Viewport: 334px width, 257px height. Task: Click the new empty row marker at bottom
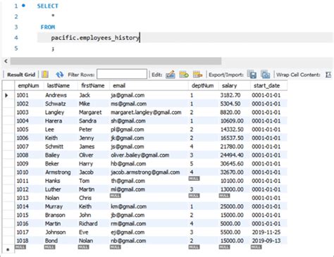[x=8, y=249]
